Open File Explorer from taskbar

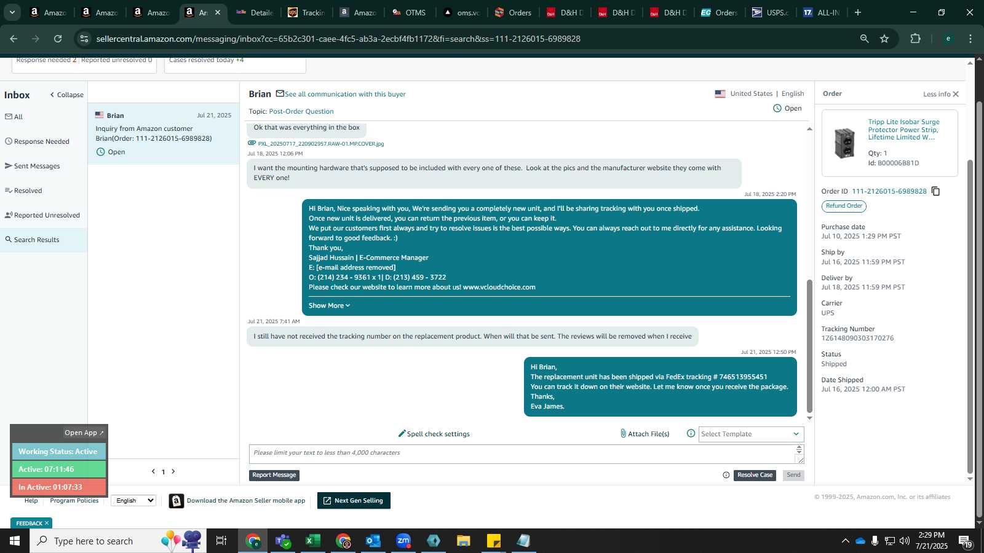(464, 541)
